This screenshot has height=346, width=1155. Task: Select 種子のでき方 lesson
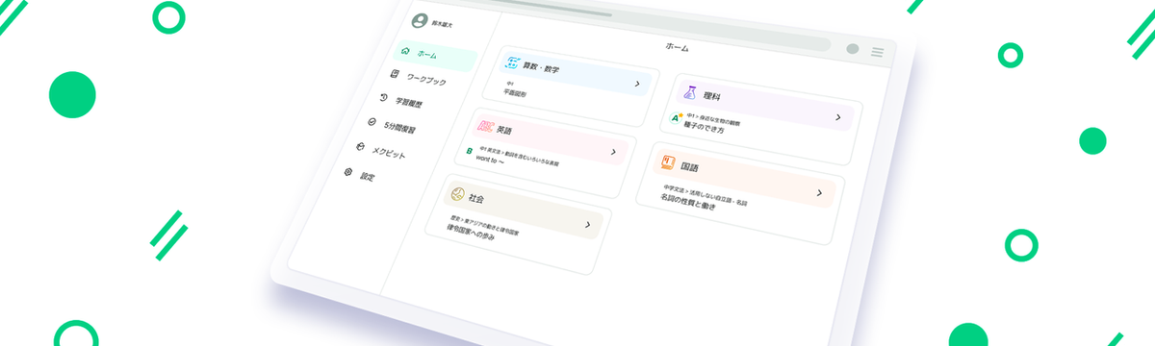click(x=705, y=127)
